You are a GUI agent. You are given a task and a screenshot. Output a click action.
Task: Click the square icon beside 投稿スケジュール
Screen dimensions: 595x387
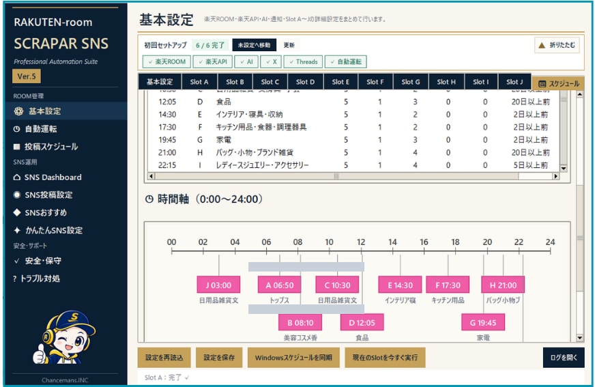click(x=16, y=147)
